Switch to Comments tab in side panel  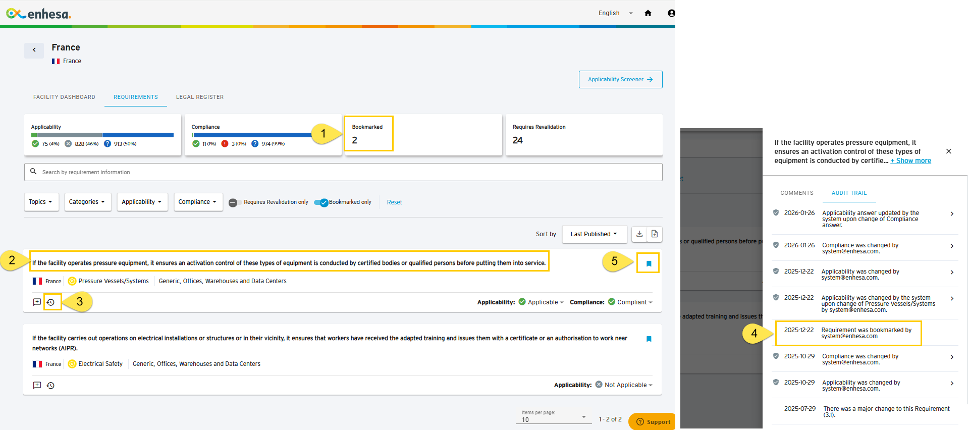[x=797, y=193]
